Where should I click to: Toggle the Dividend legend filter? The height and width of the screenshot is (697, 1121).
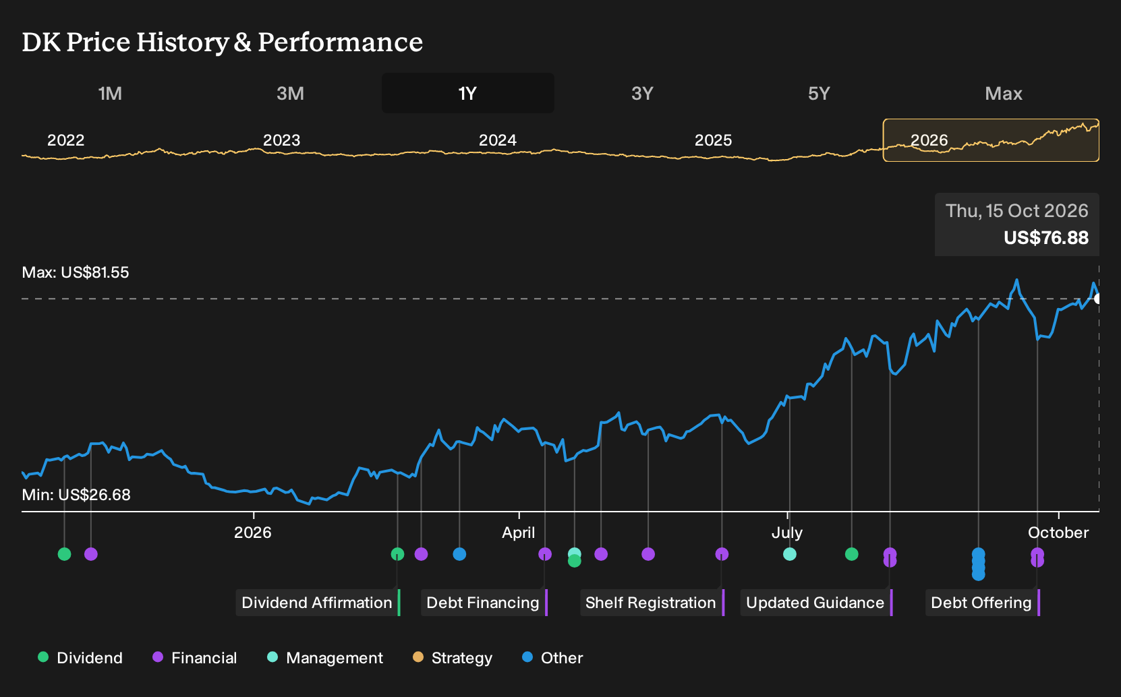pyautogui.click(x=80, y=658)
